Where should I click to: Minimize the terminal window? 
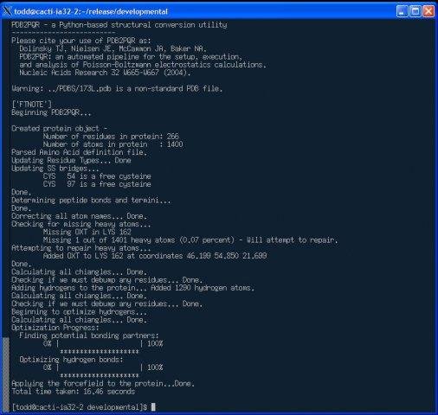[402, 11]
